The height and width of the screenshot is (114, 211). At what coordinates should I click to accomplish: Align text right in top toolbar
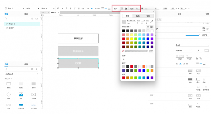pyautogui.click(x=95, y=8)
